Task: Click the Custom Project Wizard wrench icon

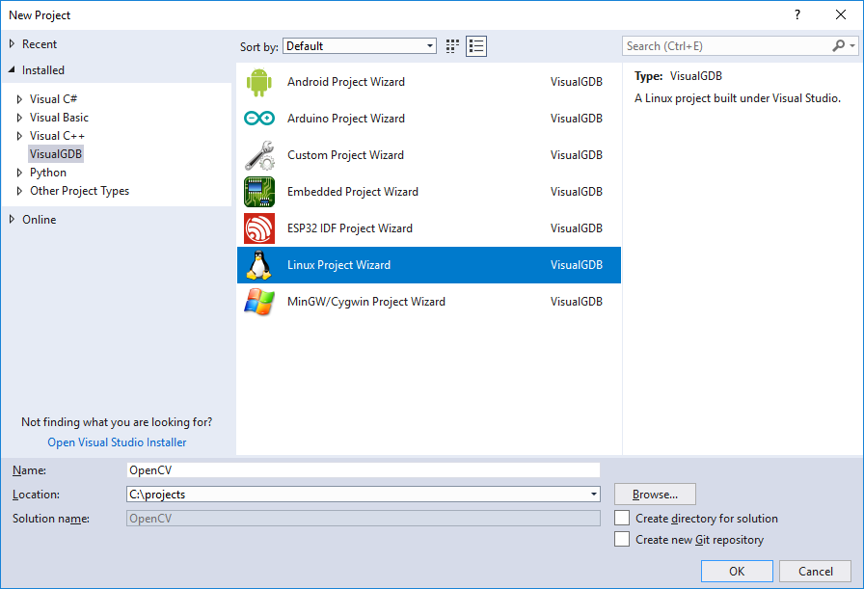Action: tap(259, 155)
